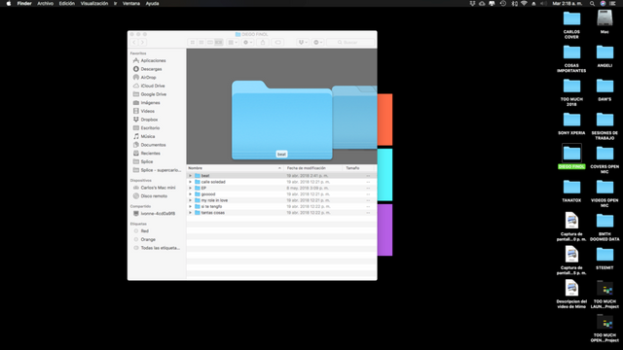Switch Finder to list view

[202, 43]
